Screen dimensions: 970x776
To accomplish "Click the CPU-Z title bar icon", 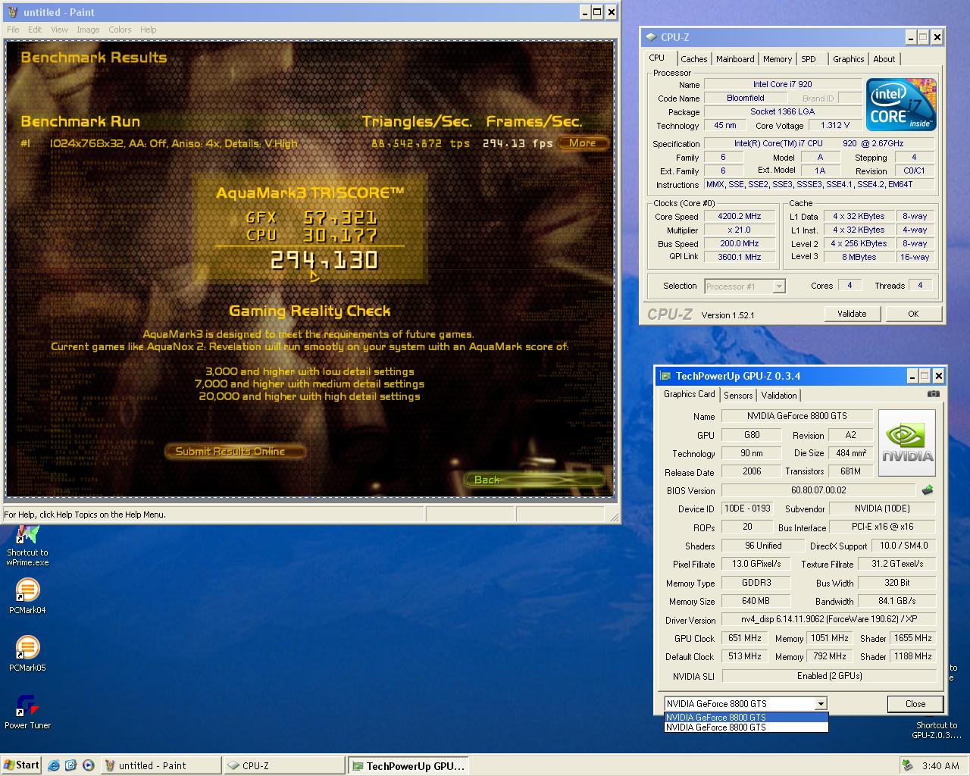I will click(650, 37).
